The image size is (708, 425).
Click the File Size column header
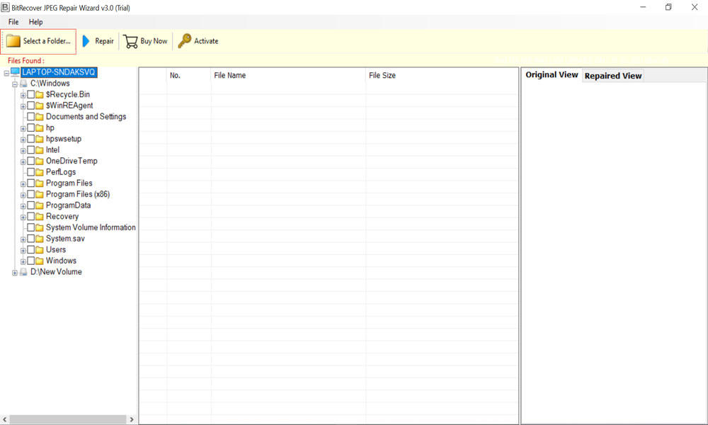[x=442, y=75]
